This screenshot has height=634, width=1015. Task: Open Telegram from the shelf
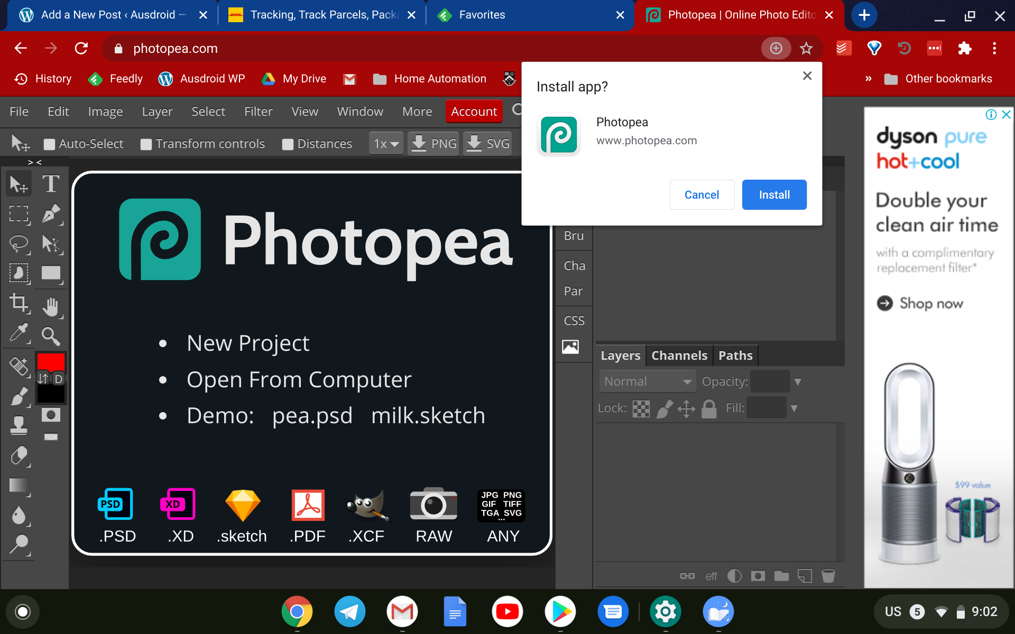[x=349, y=612]
